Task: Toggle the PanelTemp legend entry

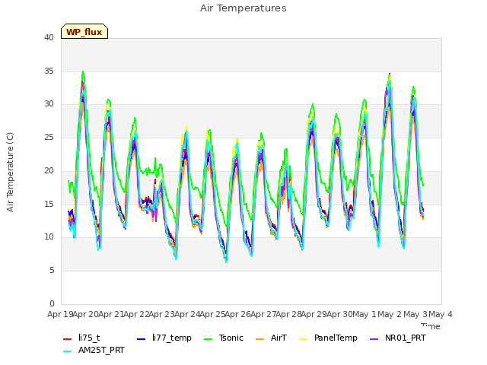Action: (x=328, y=338)
